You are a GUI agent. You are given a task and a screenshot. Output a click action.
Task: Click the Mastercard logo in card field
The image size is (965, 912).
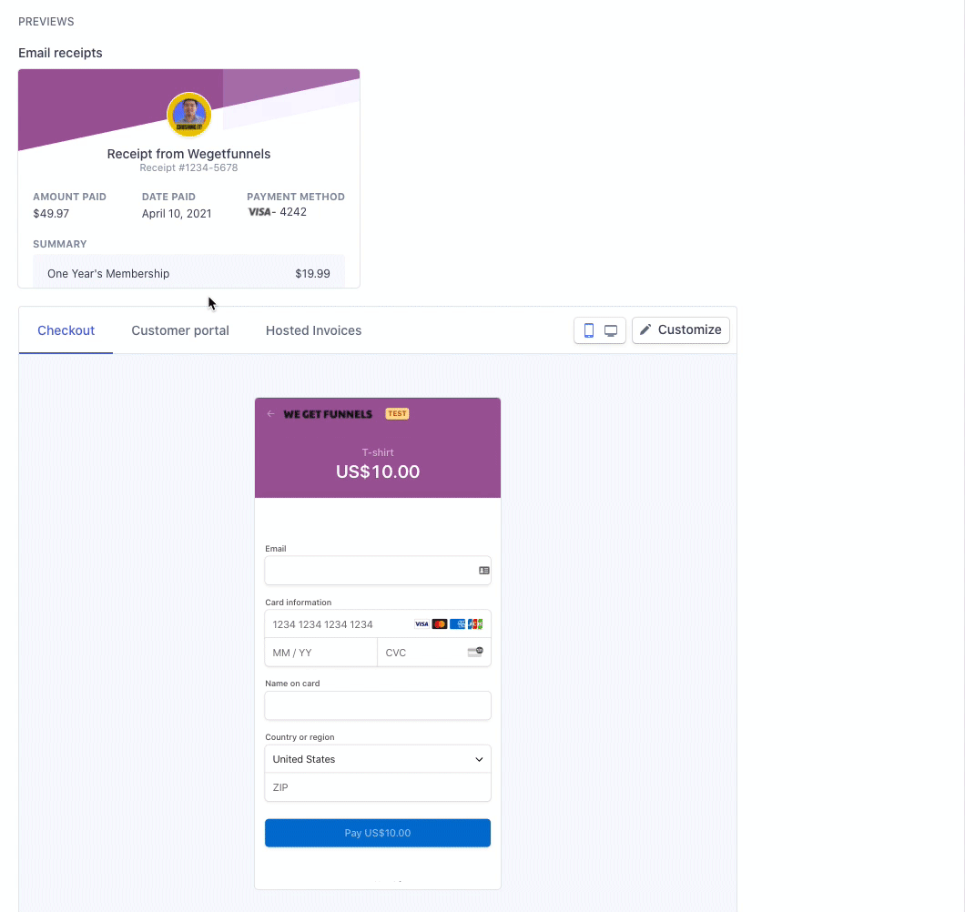[440, 624]
